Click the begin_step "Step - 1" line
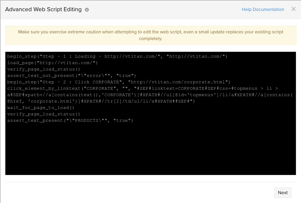This screenshot has height=203, width=301. tap(117, 56)
